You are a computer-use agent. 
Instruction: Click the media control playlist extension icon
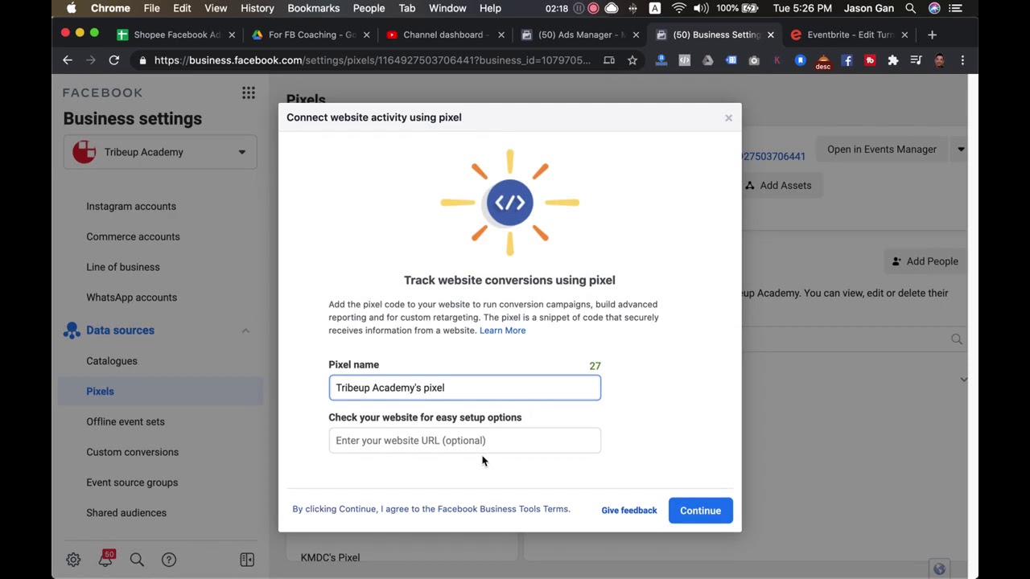click(x=917, y=60)
